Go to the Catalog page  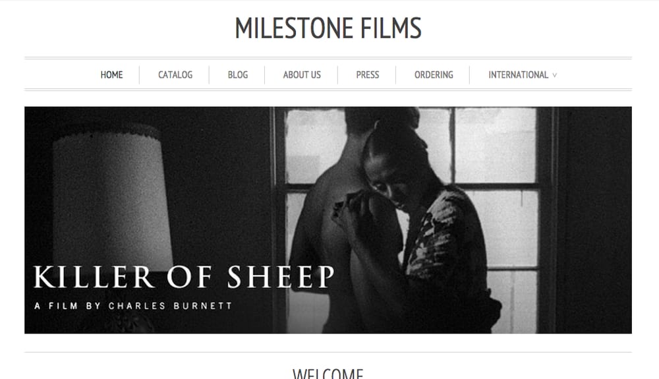(x=175, y=74)
